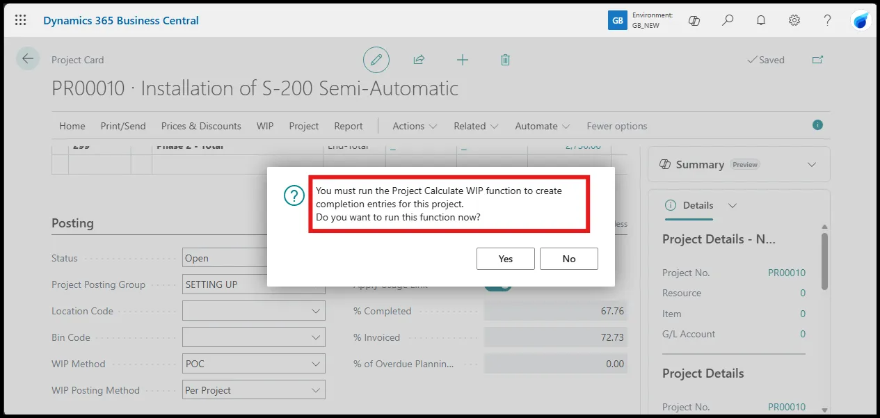The image size is (880, 418).
Task: Click the G/L Account count 0
Action: point(803,334)
